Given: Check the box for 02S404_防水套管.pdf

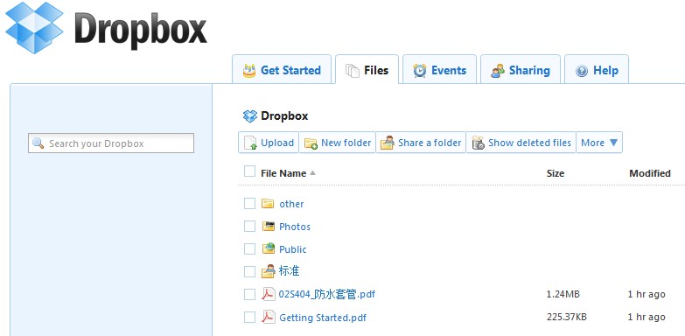Looking at the screenshot, I should [249, 295].
